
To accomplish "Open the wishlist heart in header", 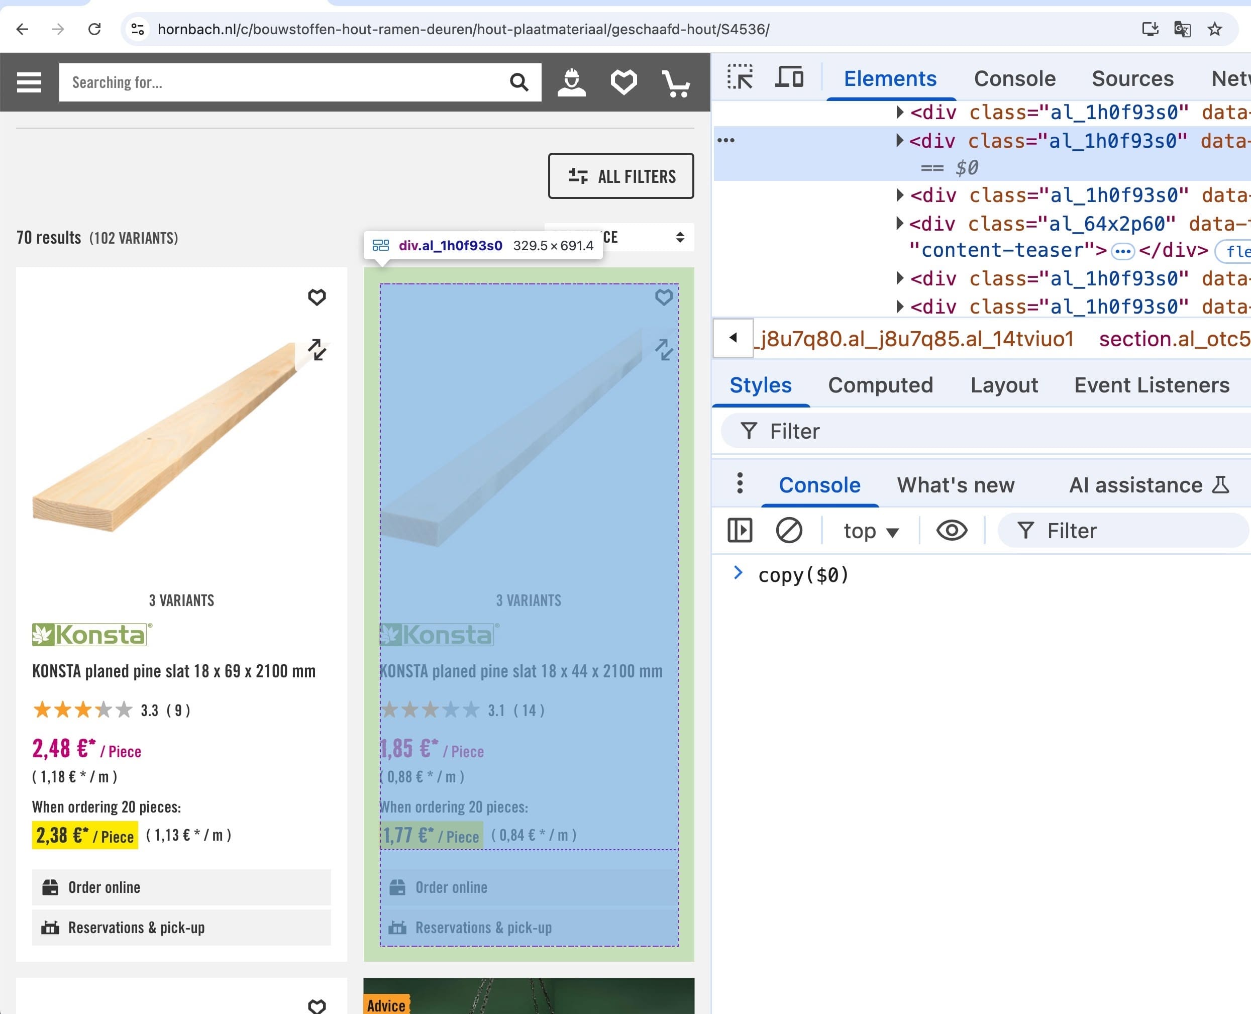I will pyautogui.click(x=624, y=82).
